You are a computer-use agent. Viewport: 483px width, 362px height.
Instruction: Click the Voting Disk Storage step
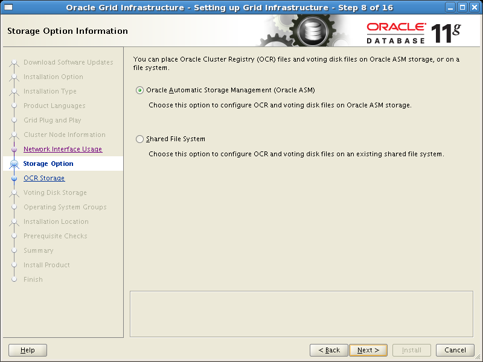pyautogui.click(x=55, y=192)
